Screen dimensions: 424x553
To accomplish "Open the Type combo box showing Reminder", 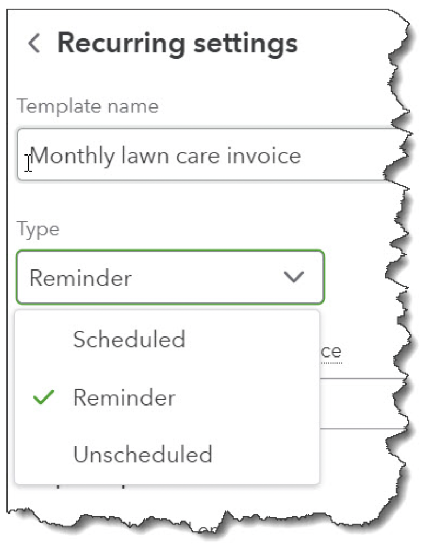I will pos(170,278).
